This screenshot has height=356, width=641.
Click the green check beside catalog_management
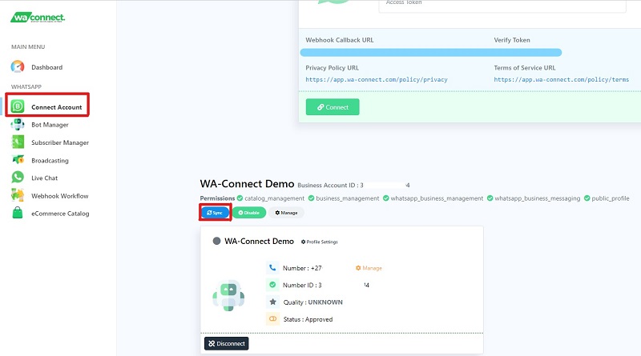click(x=240, y=198)
